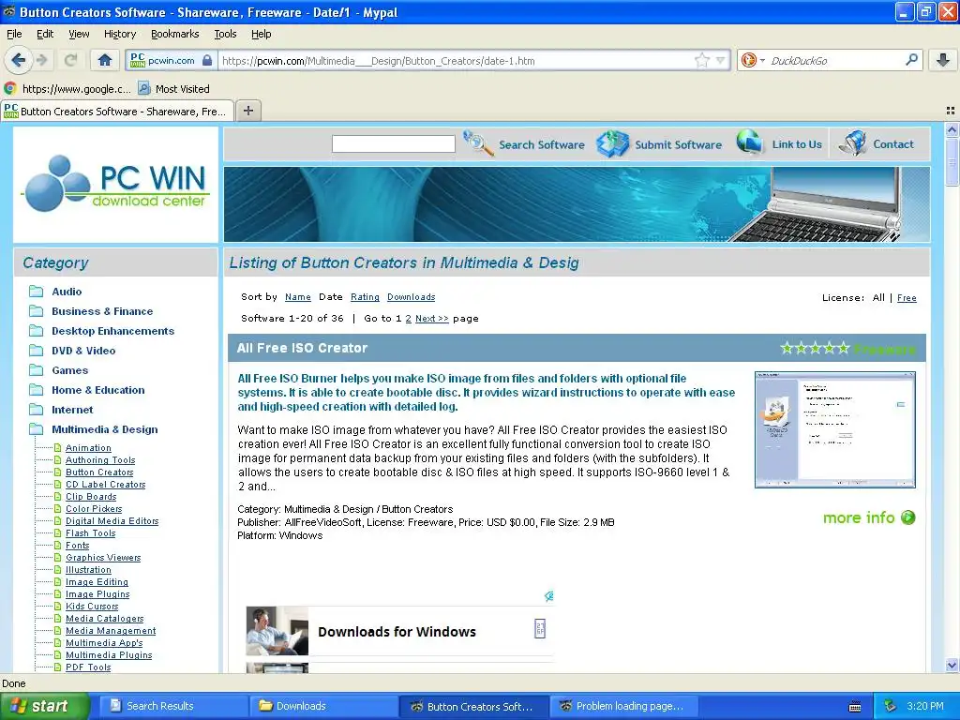The width and height of the screenshot is (960, 720).
Task: Switch to the Downloads taskbar window
Action: tap(322, 706)
